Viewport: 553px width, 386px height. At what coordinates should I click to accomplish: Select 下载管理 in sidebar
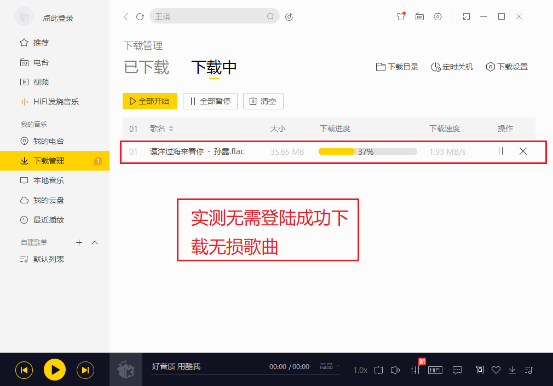(x=55, y=161)
